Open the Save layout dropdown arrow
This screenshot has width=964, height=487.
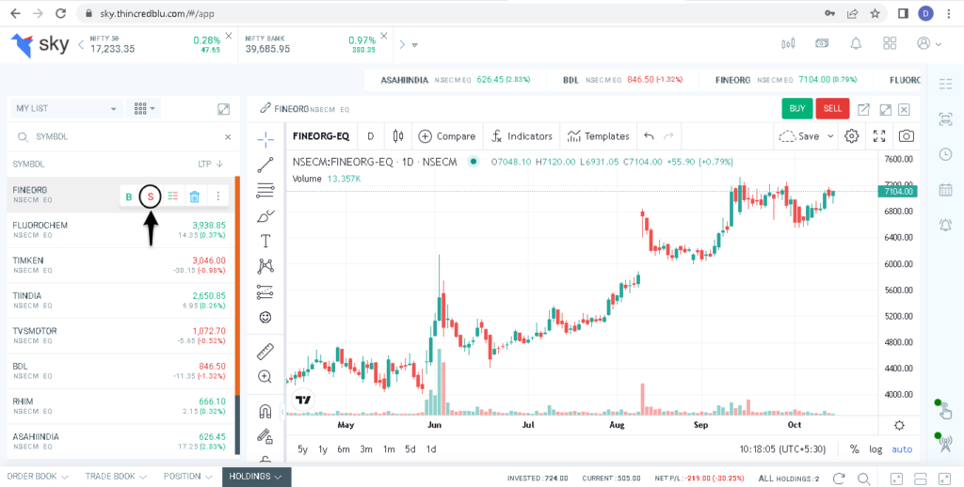[x=830, y=136]
